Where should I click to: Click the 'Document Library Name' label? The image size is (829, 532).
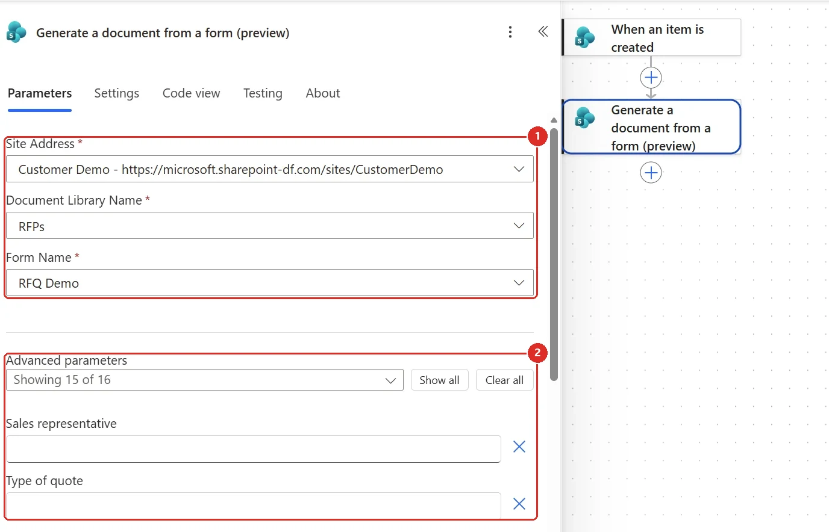(74, 200)
